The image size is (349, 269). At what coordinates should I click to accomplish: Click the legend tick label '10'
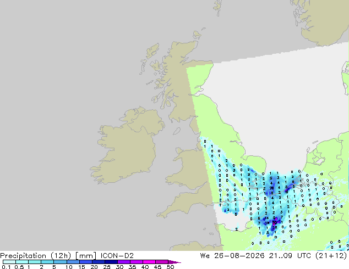[69, 267]
